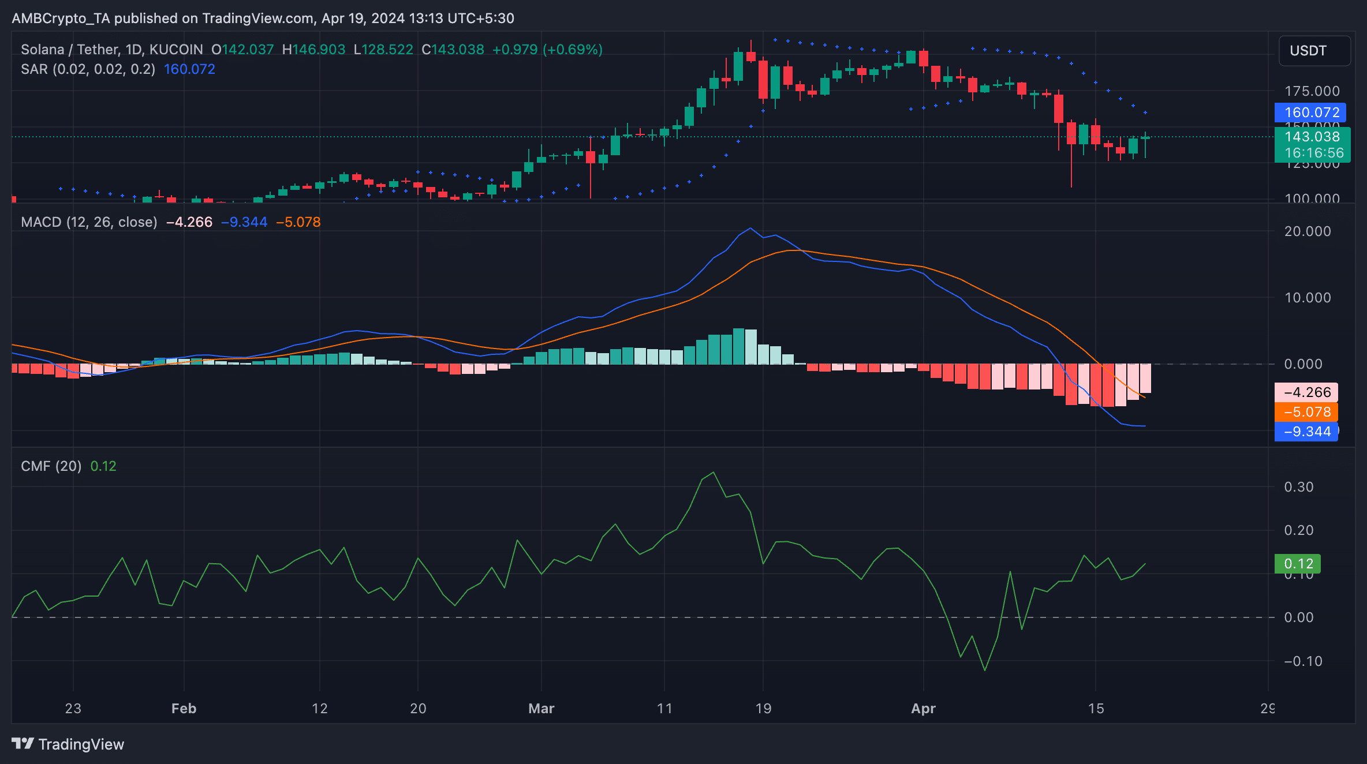Select the SAR (0.02, 0.02, 0.2) indicator label
1367x764 pixels.
(88, 69)
